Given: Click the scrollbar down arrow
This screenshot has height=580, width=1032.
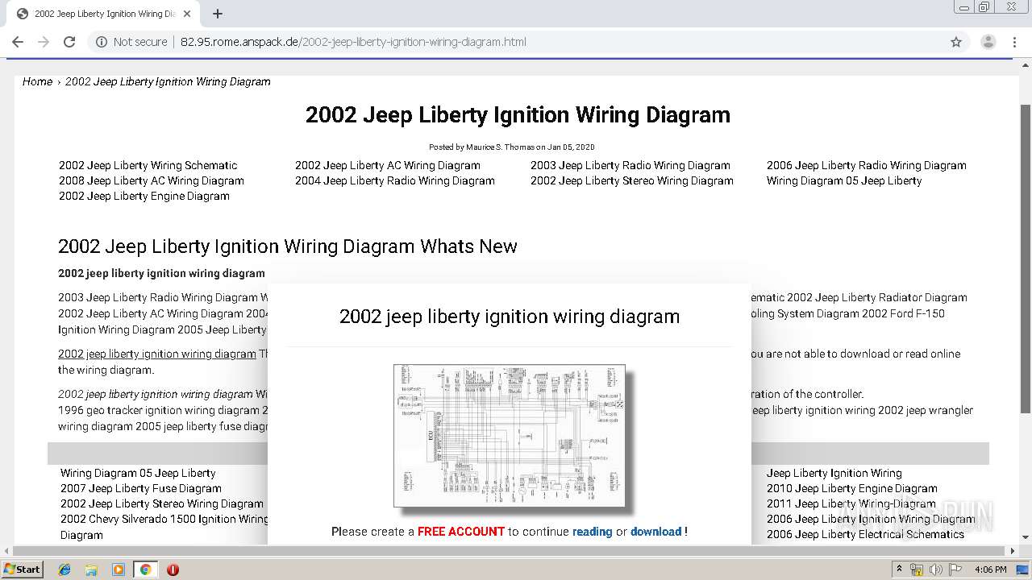Looking at the screenshot, I should [1026, 537].
